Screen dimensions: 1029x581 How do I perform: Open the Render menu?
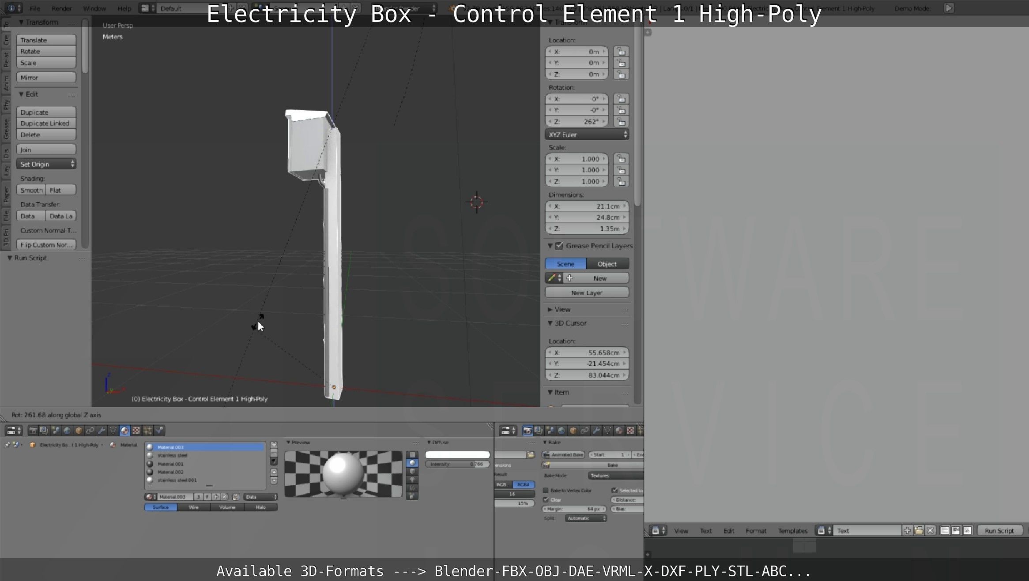pyautogui.click(x=62, y=8)
